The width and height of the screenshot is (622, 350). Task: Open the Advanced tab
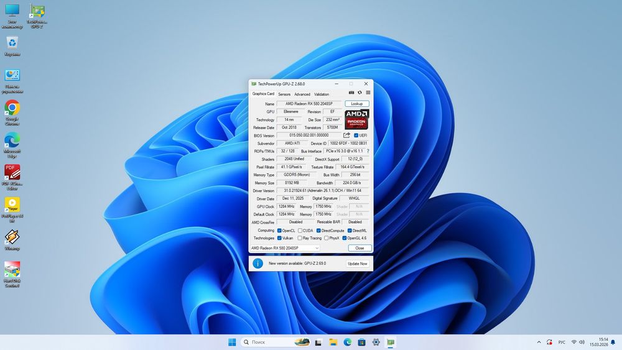pos(302,94)
